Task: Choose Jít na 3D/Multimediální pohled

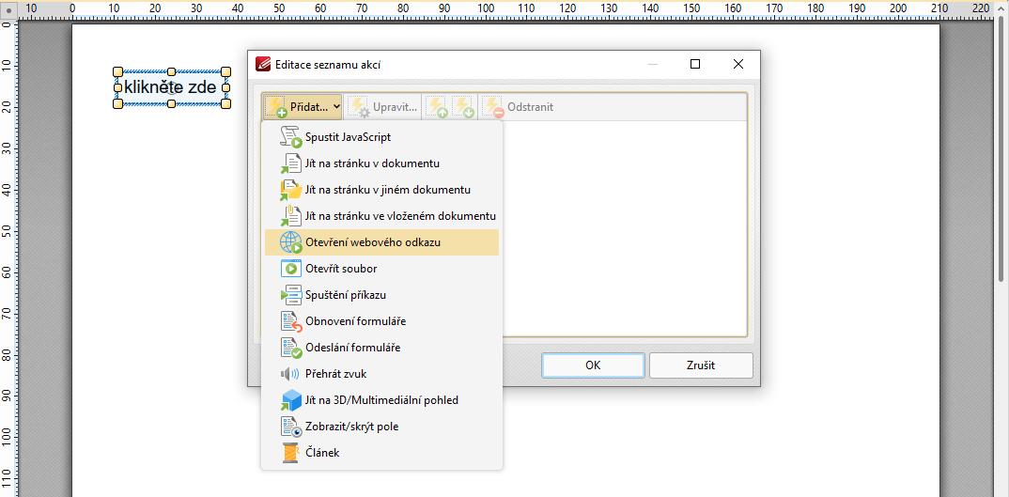Action: pyautogui.click(x=381, y=400)
